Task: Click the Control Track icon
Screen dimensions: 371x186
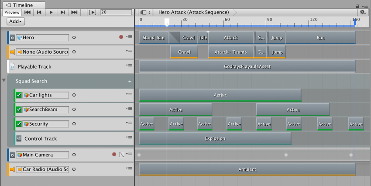Action: click(x=19, y=138)
